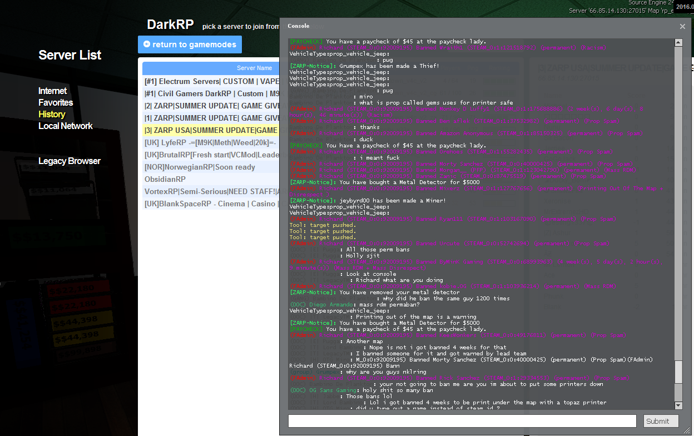Open the Local Network server list

point(66,126)
